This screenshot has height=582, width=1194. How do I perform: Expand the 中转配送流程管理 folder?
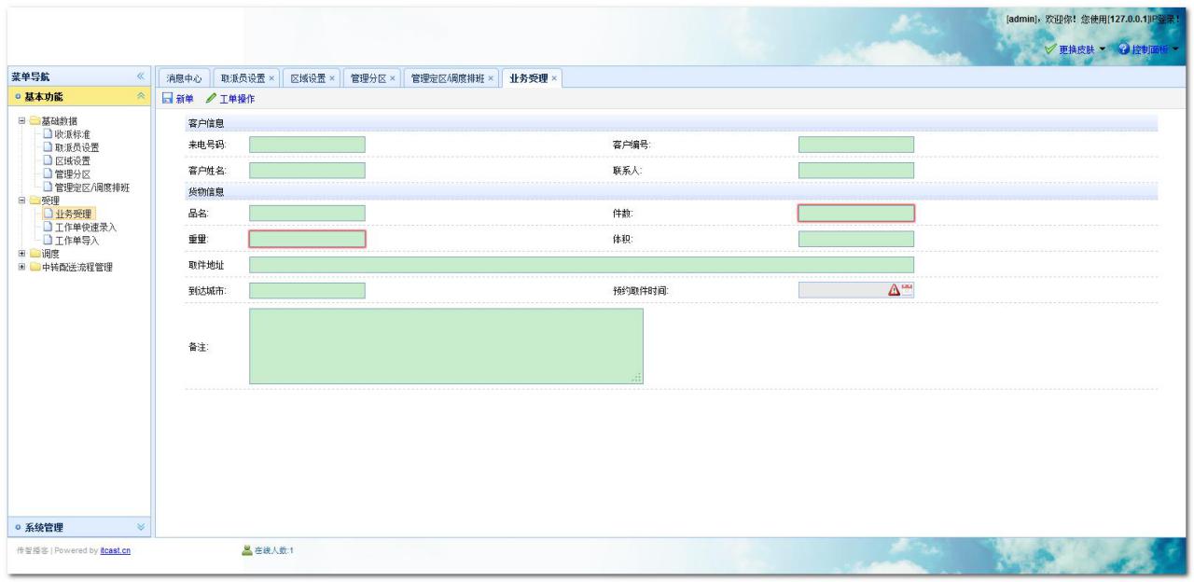pos(22,268)
